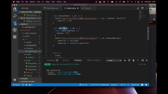
Task: Kill terminal with trash icon
Action: (x=134, y=60)
